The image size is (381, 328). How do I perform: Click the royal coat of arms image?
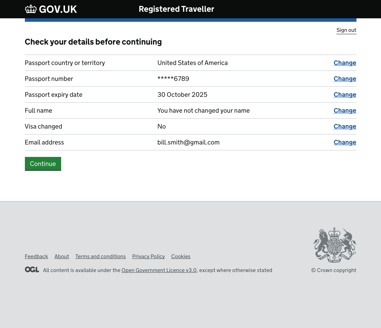(x=334, y=245)
